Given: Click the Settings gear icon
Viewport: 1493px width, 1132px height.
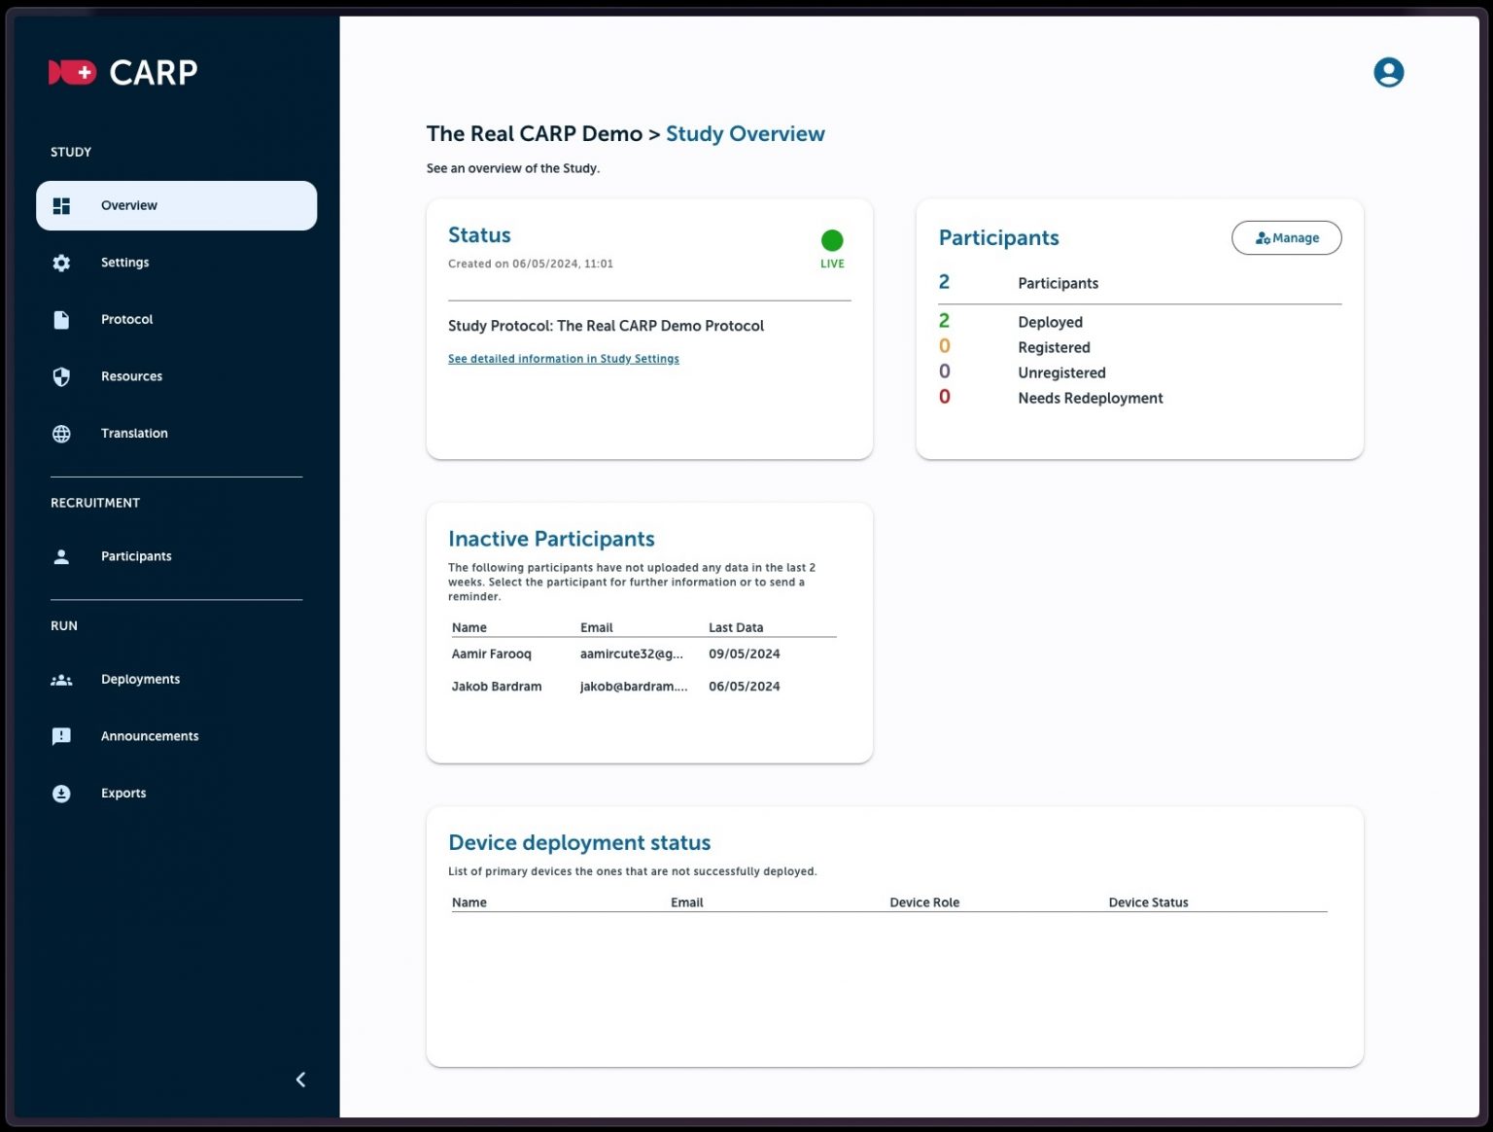Looking at the screenshot, I should [61, 263].
